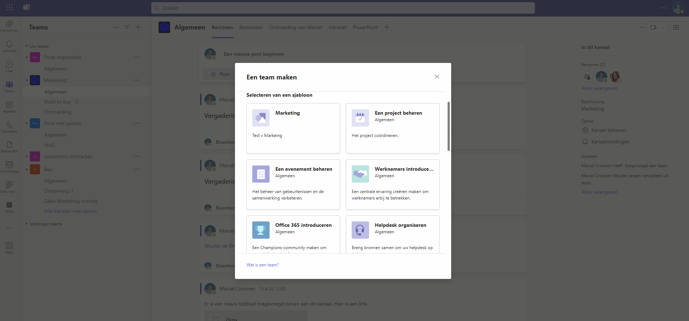Open Viva Connections in the sidebar
Viewport: 689px width, 321px height.
tap(9, 26)
